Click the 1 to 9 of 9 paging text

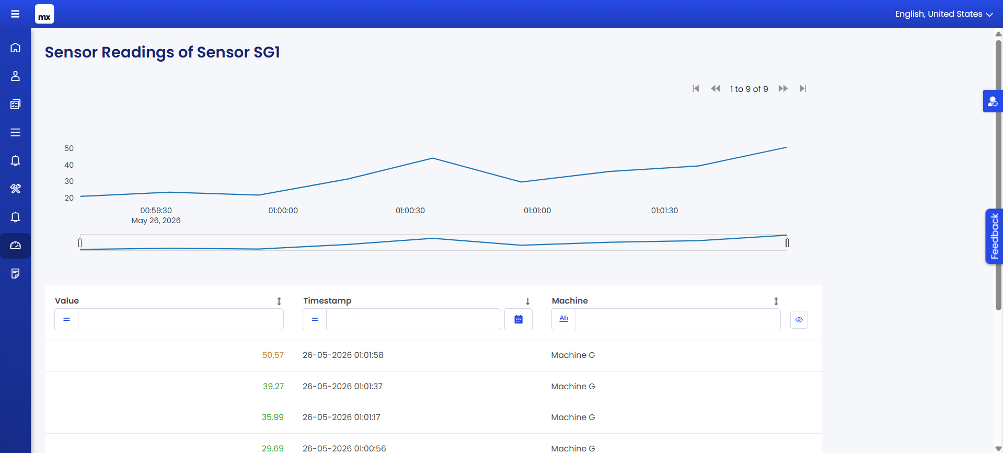click(749, 89)
